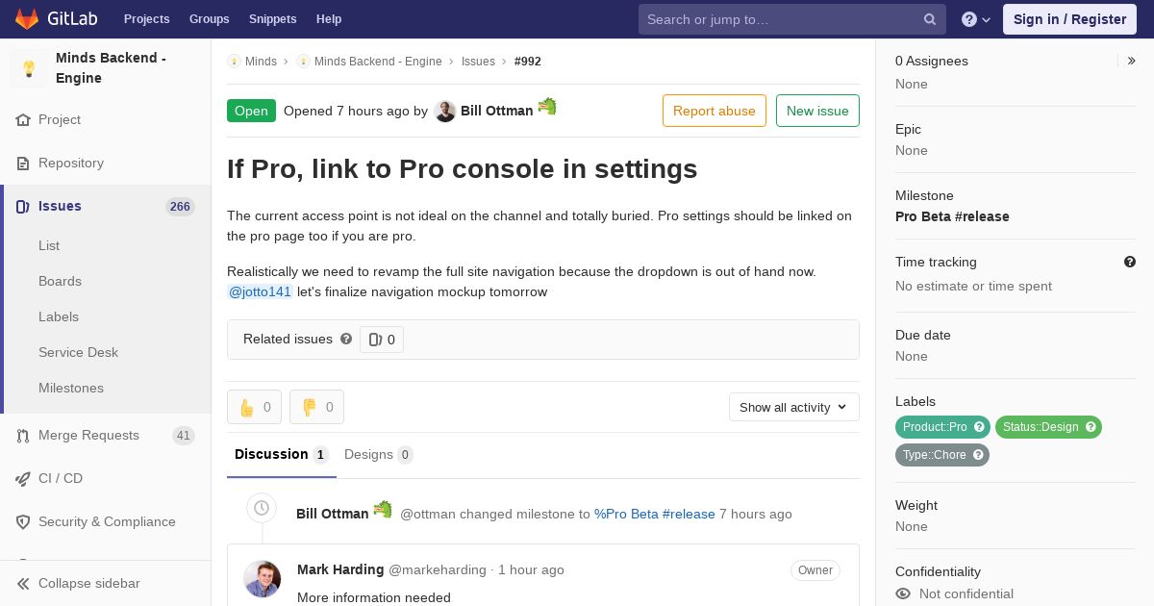Viewport: 1154px width, 606px height.
Task: Open Pro Beta #release in sidebar
Action: (x=952, y=216)
